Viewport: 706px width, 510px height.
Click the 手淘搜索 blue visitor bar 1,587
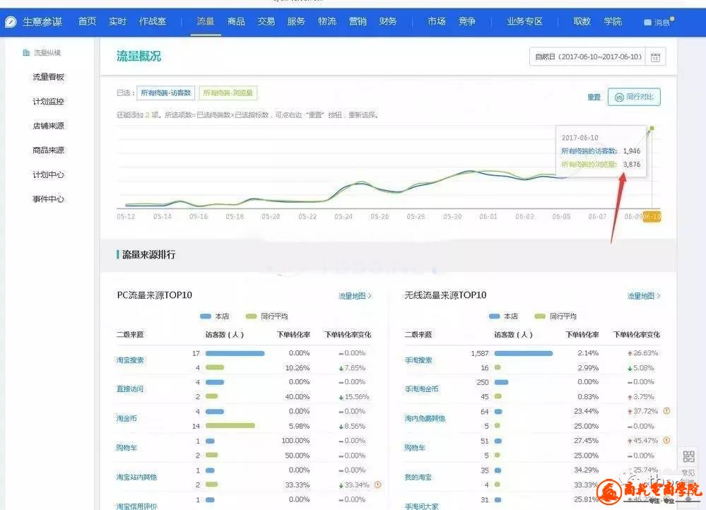point(523,353)
